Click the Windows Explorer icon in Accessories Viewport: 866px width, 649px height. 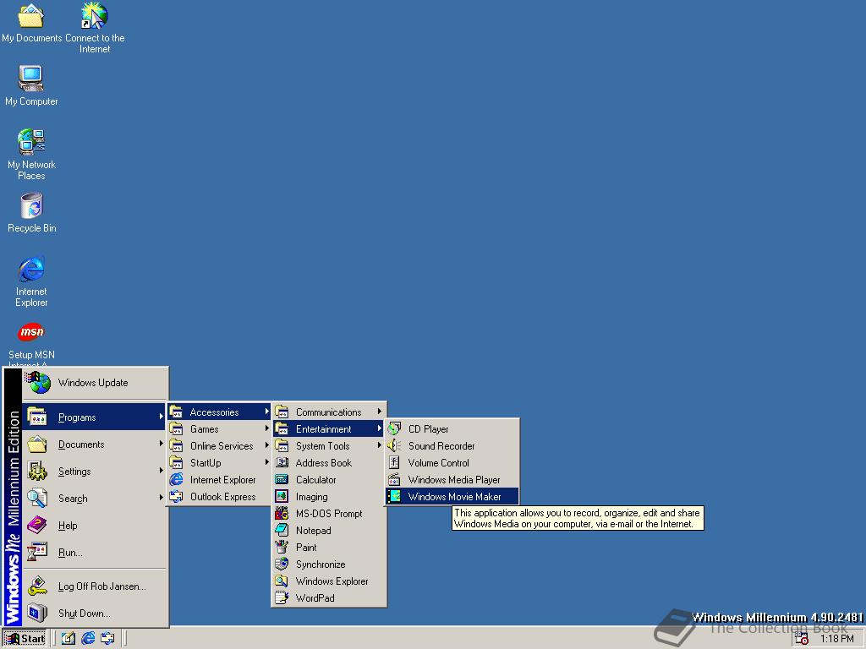(x=282, y=581)
